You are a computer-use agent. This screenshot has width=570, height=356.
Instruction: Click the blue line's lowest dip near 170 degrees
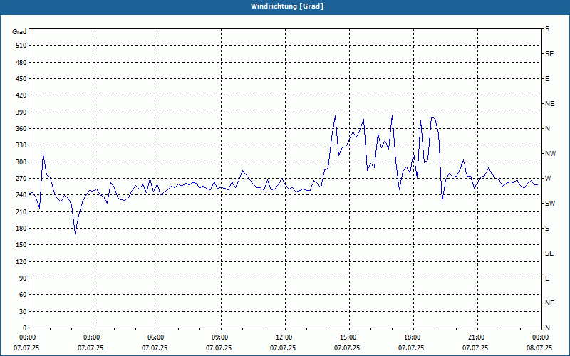click(x=76, y=234)
